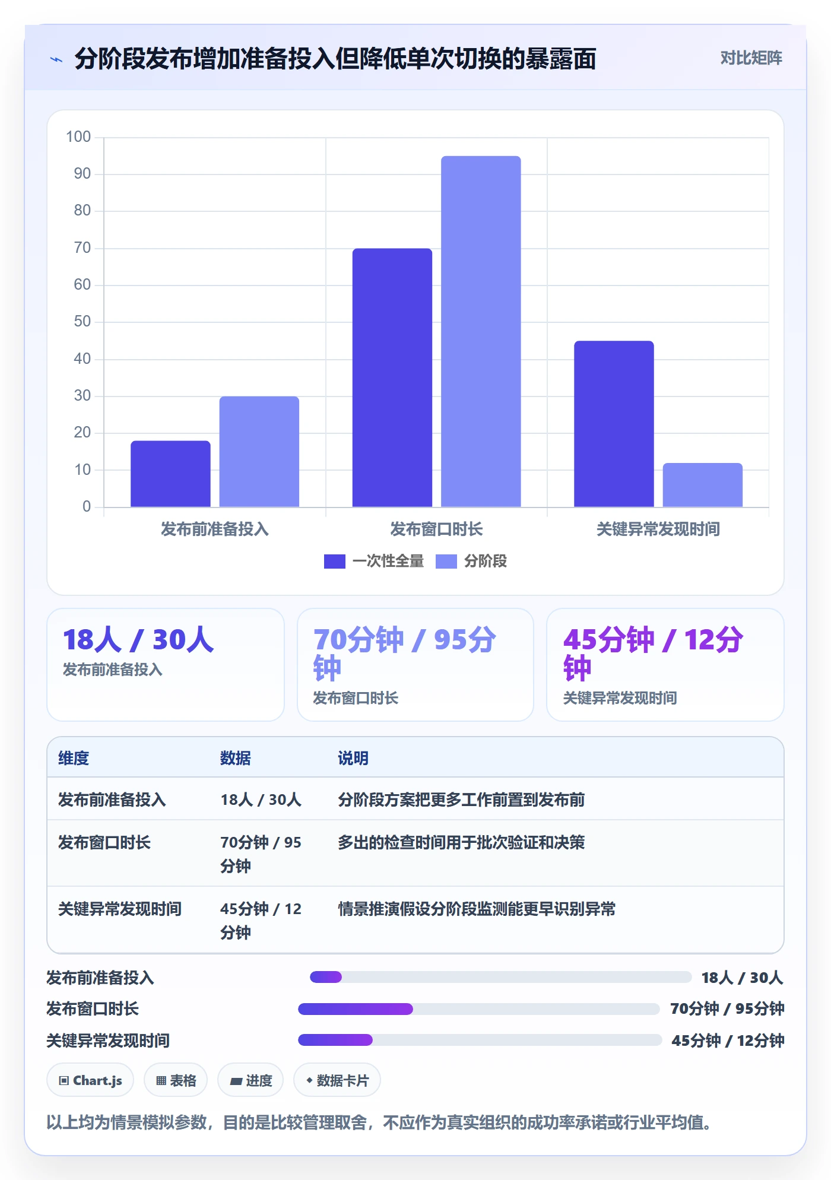Click the chart x-axis label 关键异常发现时间
The image size is (831, 1180).
tap(658, 529)
